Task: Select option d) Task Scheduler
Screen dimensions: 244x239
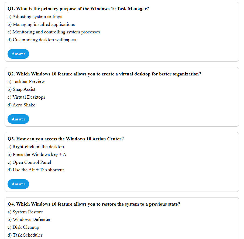Action: coord(25,235)
